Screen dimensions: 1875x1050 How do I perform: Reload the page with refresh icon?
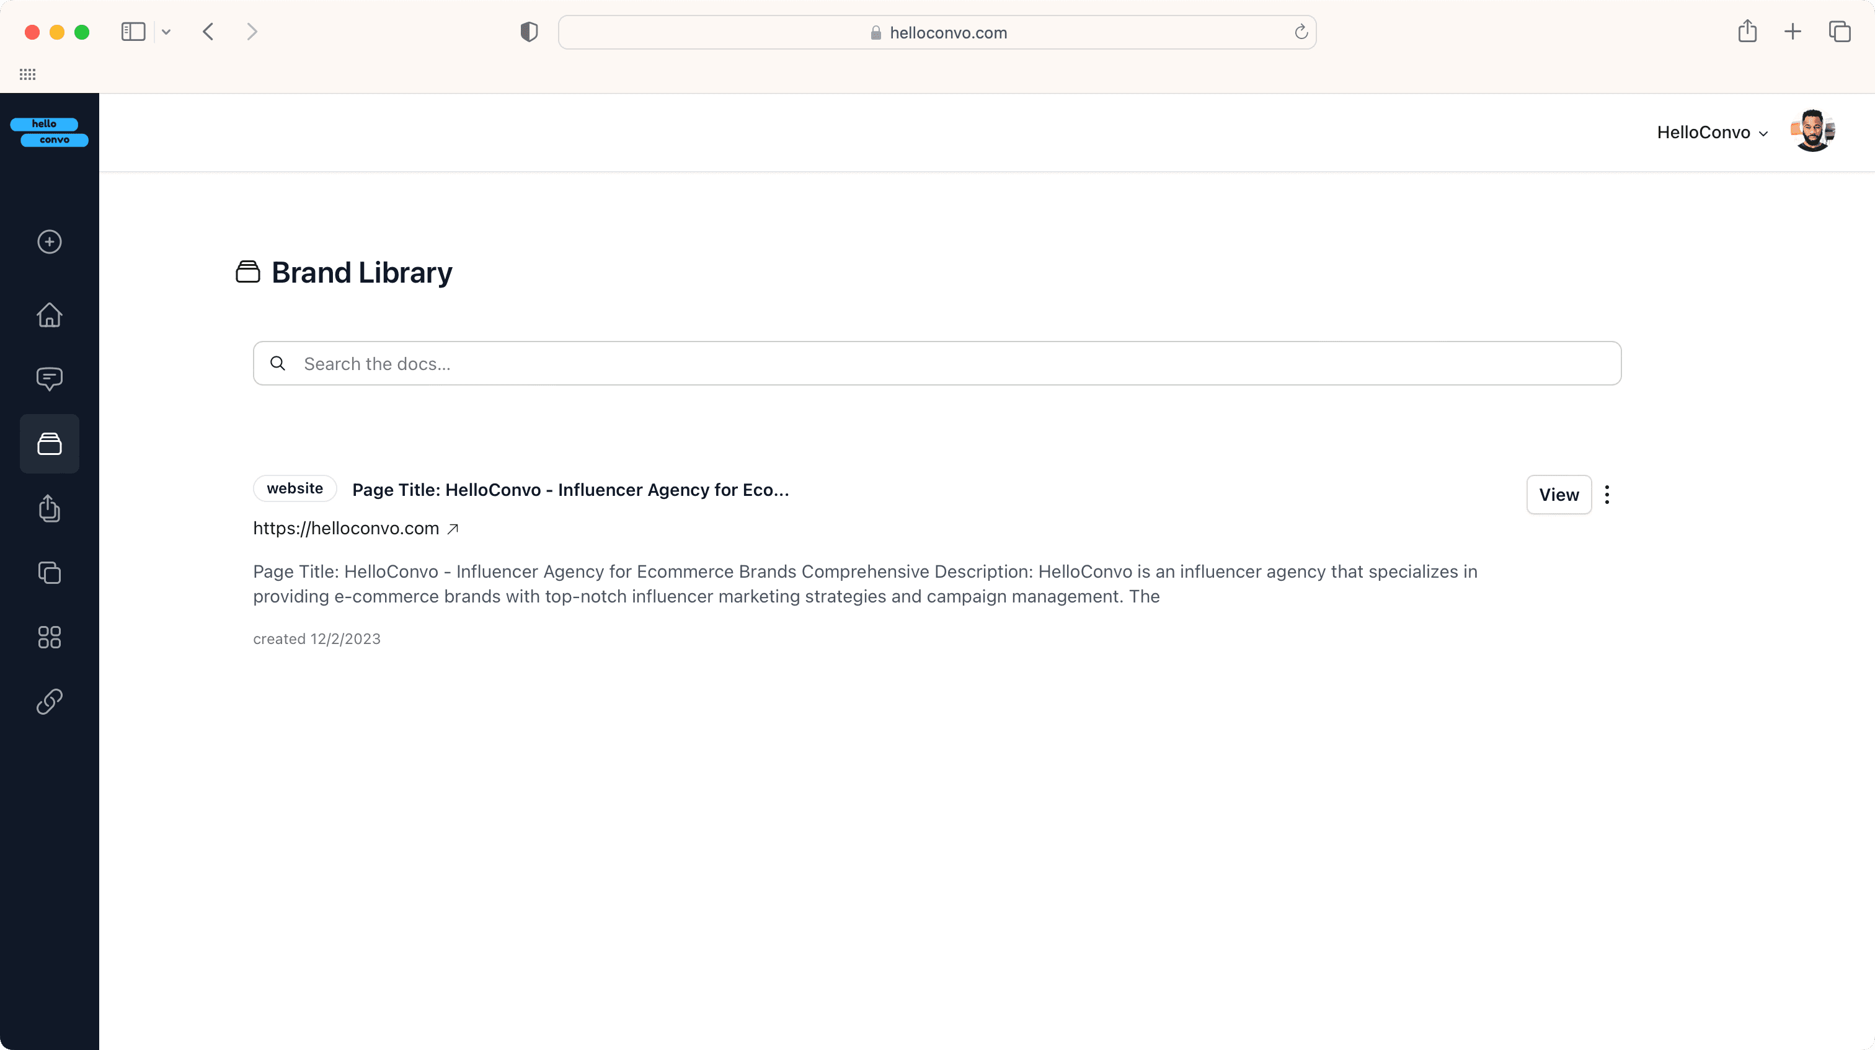coord(1301,32)
